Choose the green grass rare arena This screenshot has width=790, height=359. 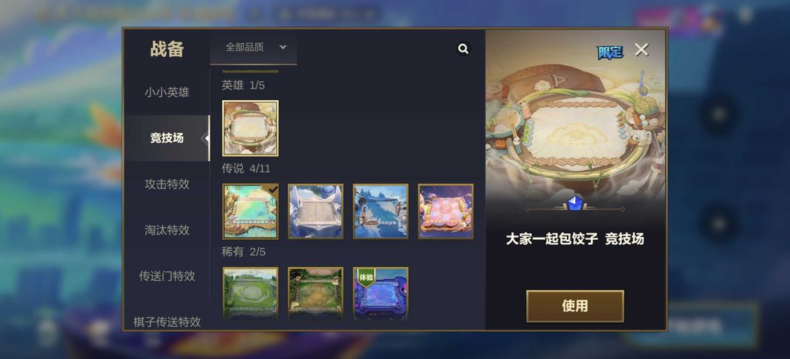250,293
